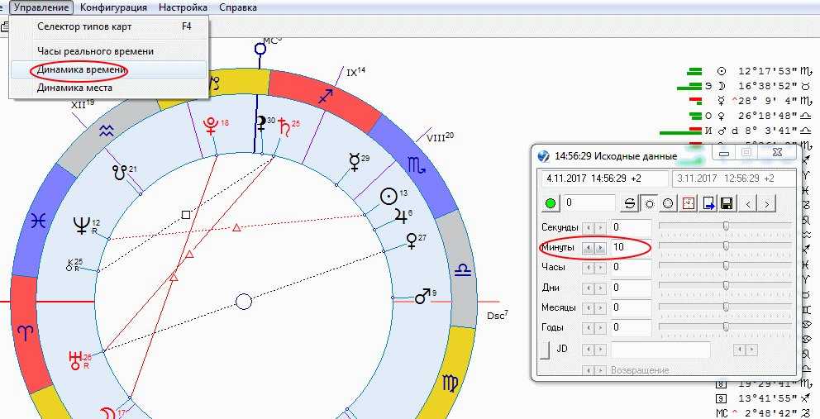Click the Aquarius sign symbol on the zodiac ring
820x419 pixels.
(106, 132)
